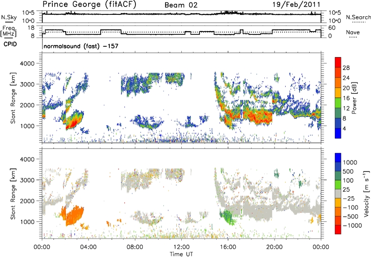Screen dimensions: 371x257
Task: Click the velocity panel 'Slant Range [km]' label
Action: (x=13, y=194)
